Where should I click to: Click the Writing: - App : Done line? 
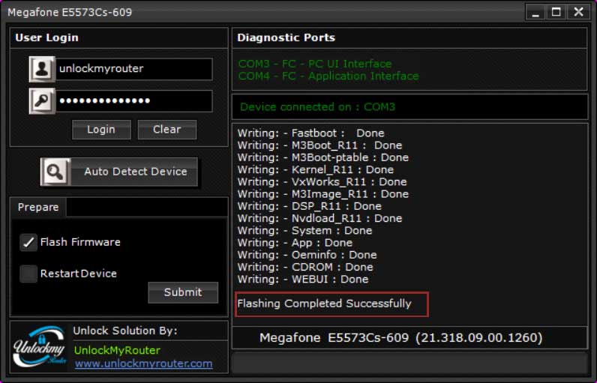pyautogui.click(x=295, y=243)
